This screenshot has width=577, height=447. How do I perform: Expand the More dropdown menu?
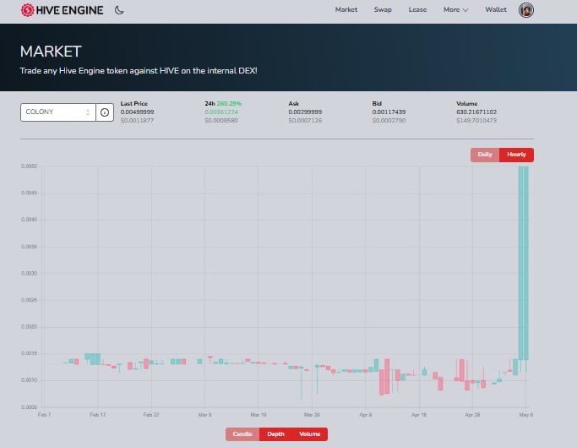pyautogui.click(x=455, y=9)
